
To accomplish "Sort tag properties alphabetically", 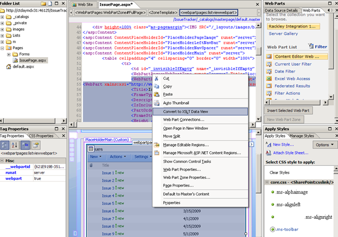I will pyautogui.click(x=14, y=145).
